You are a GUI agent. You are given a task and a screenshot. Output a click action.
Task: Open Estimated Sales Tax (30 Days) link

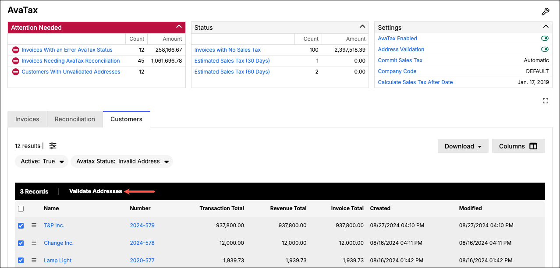[232, 61]
